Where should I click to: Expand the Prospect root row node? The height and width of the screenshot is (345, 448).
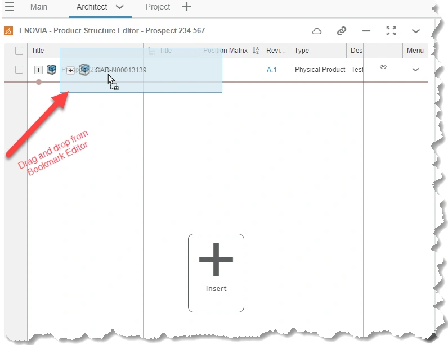38,70
